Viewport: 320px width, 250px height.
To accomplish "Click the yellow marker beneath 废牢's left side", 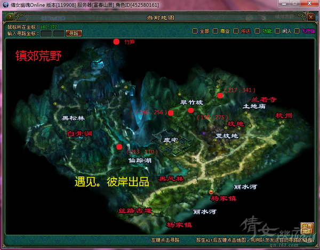I will pos(167,144).
